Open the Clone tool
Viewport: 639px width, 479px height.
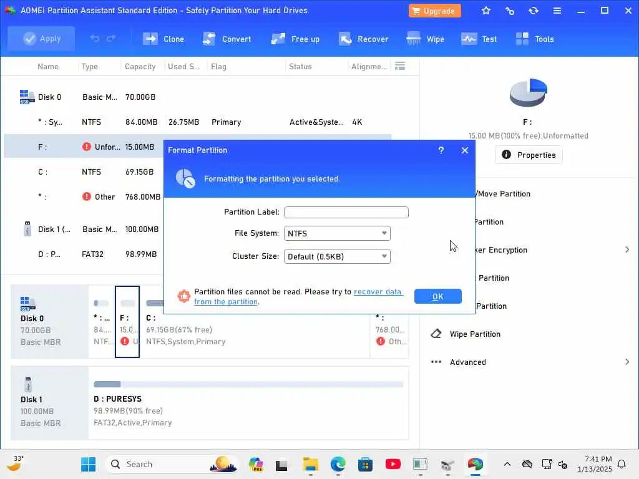point(163,39)
